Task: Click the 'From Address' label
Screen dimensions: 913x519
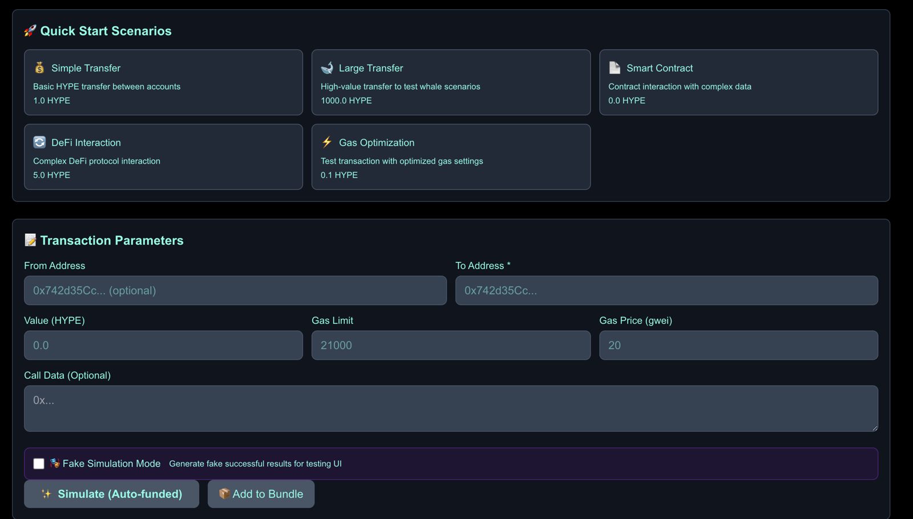Action: coord(54,266)
